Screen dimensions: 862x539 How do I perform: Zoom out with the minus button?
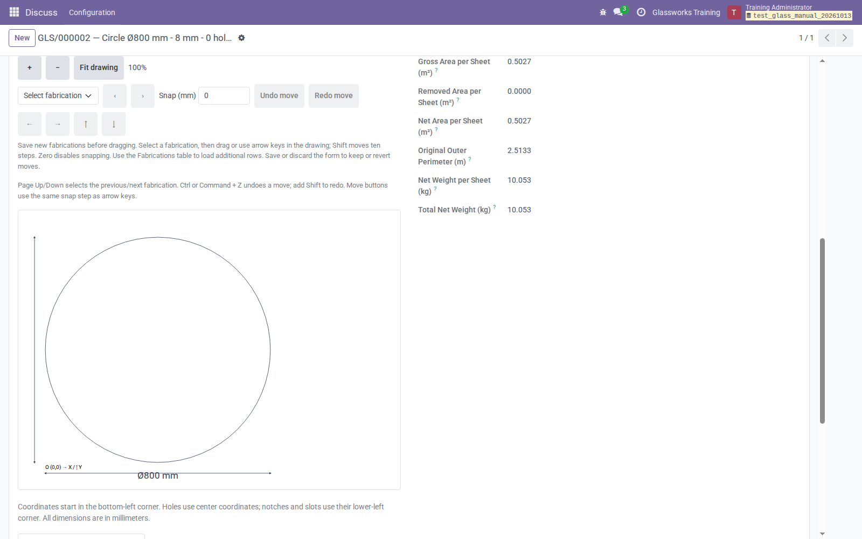click(x=58, y=68)
